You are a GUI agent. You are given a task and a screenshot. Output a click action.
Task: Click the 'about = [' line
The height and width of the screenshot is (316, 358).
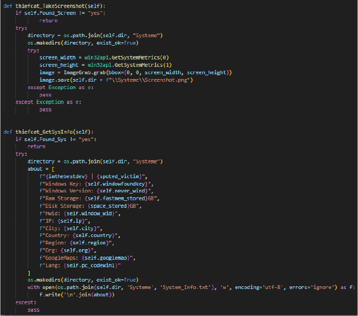click(x=41, y=169)
